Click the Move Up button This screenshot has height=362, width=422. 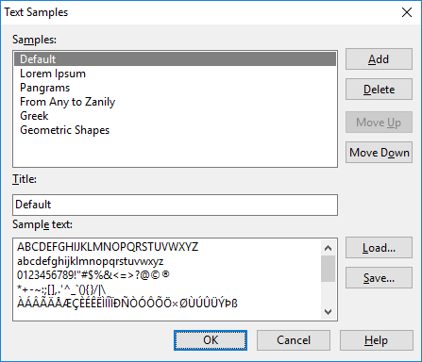click(379, 122)
